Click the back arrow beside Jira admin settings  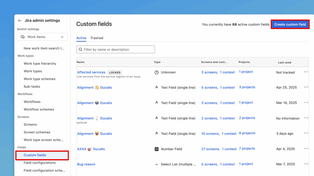(x=20, y=21)
